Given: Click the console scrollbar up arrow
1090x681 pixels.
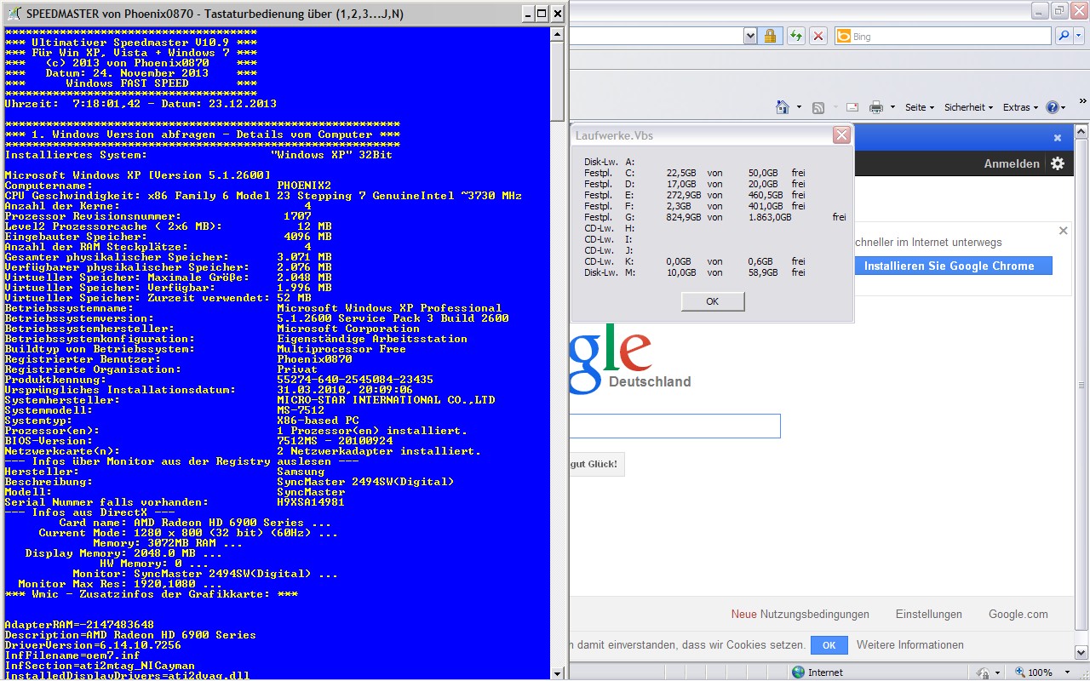Looking at the screenshot, I should coord(558,34).
